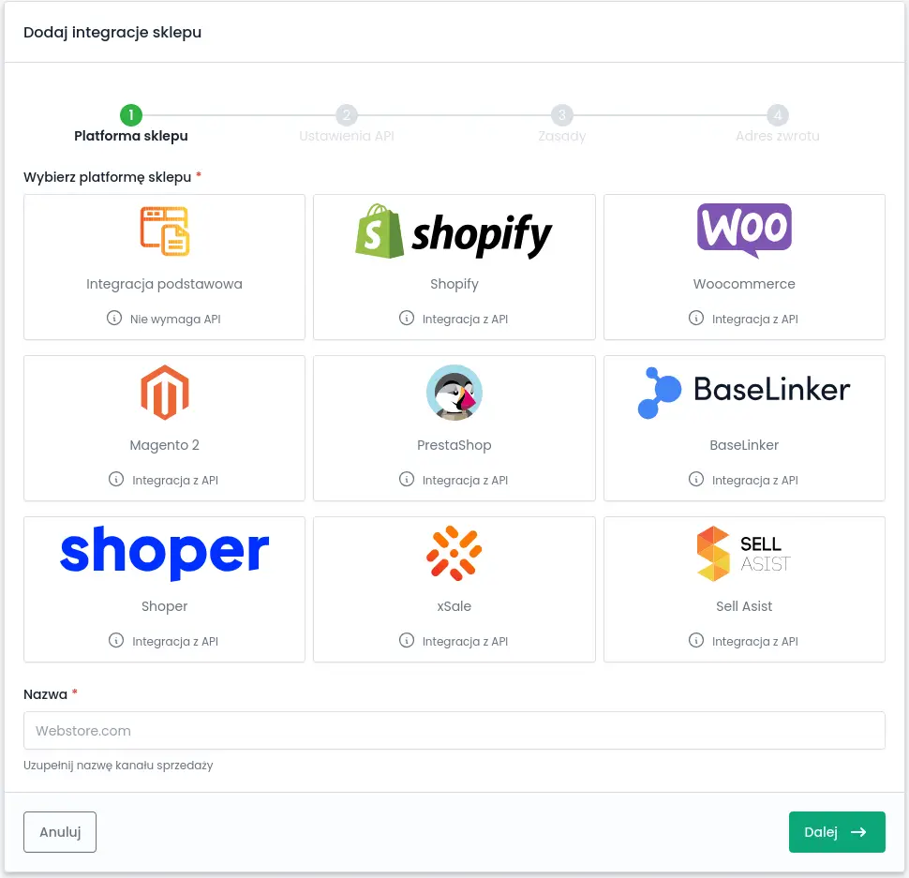The height and width of the screenshot is (878, 909).
Task: Proceed with the green Dalej button
Action: (x=837, y=832)
